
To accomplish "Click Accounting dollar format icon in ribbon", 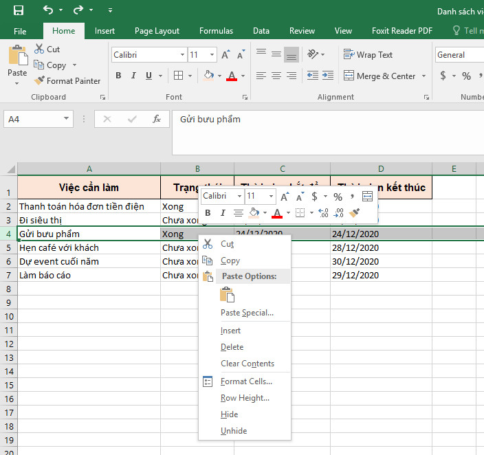I will click(x=443, y=76).
